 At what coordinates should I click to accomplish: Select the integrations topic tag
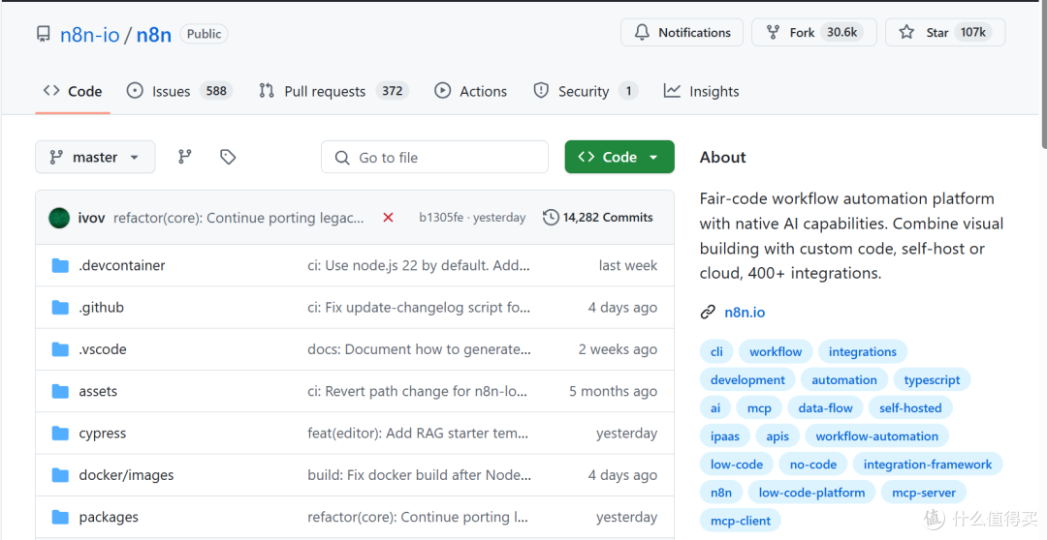tap(862, 351)
